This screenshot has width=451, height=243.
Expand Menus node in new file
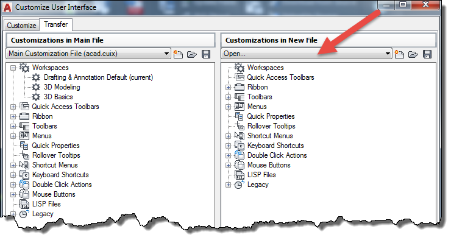pyautogui.click(x=228, y=107)
